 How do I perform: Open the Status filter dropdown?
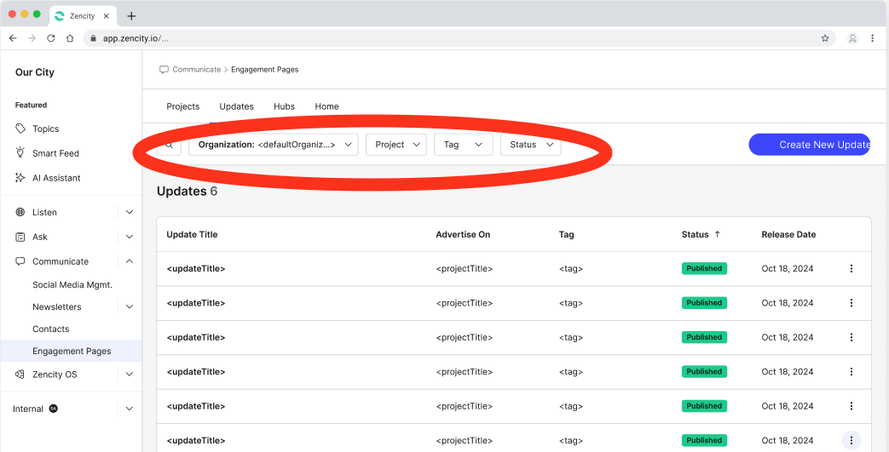click(x=530, y=145)
